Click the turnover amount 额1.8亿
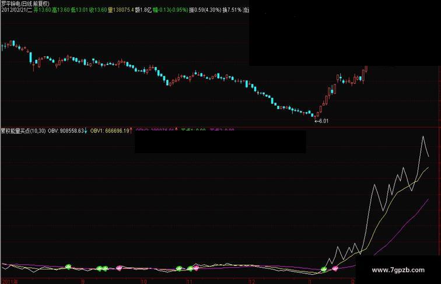Viewport: 441px width, 284px height. point(143,10)
